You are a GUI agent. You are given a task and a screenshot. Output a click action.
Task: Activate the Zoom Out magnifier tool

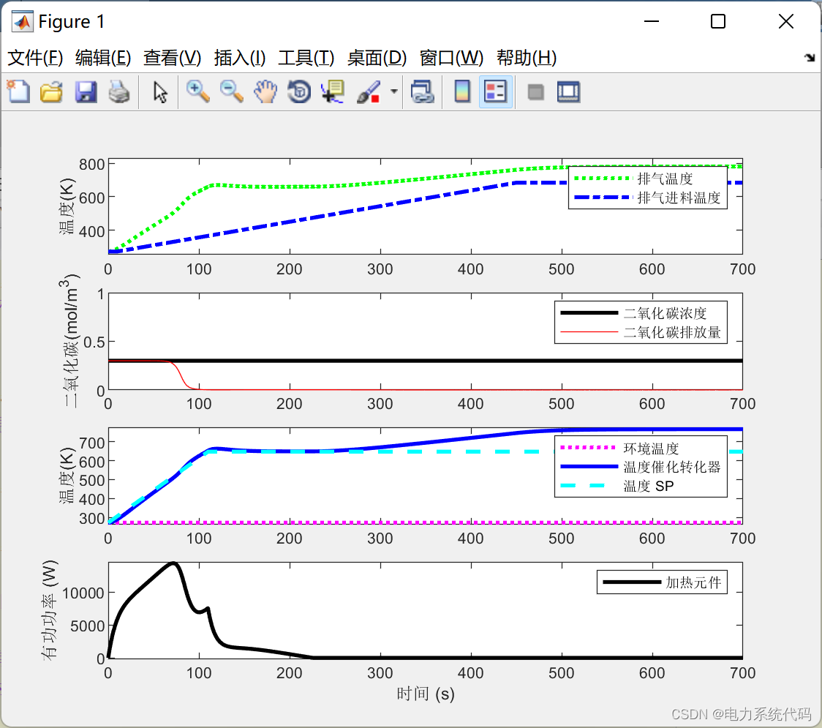231,91
